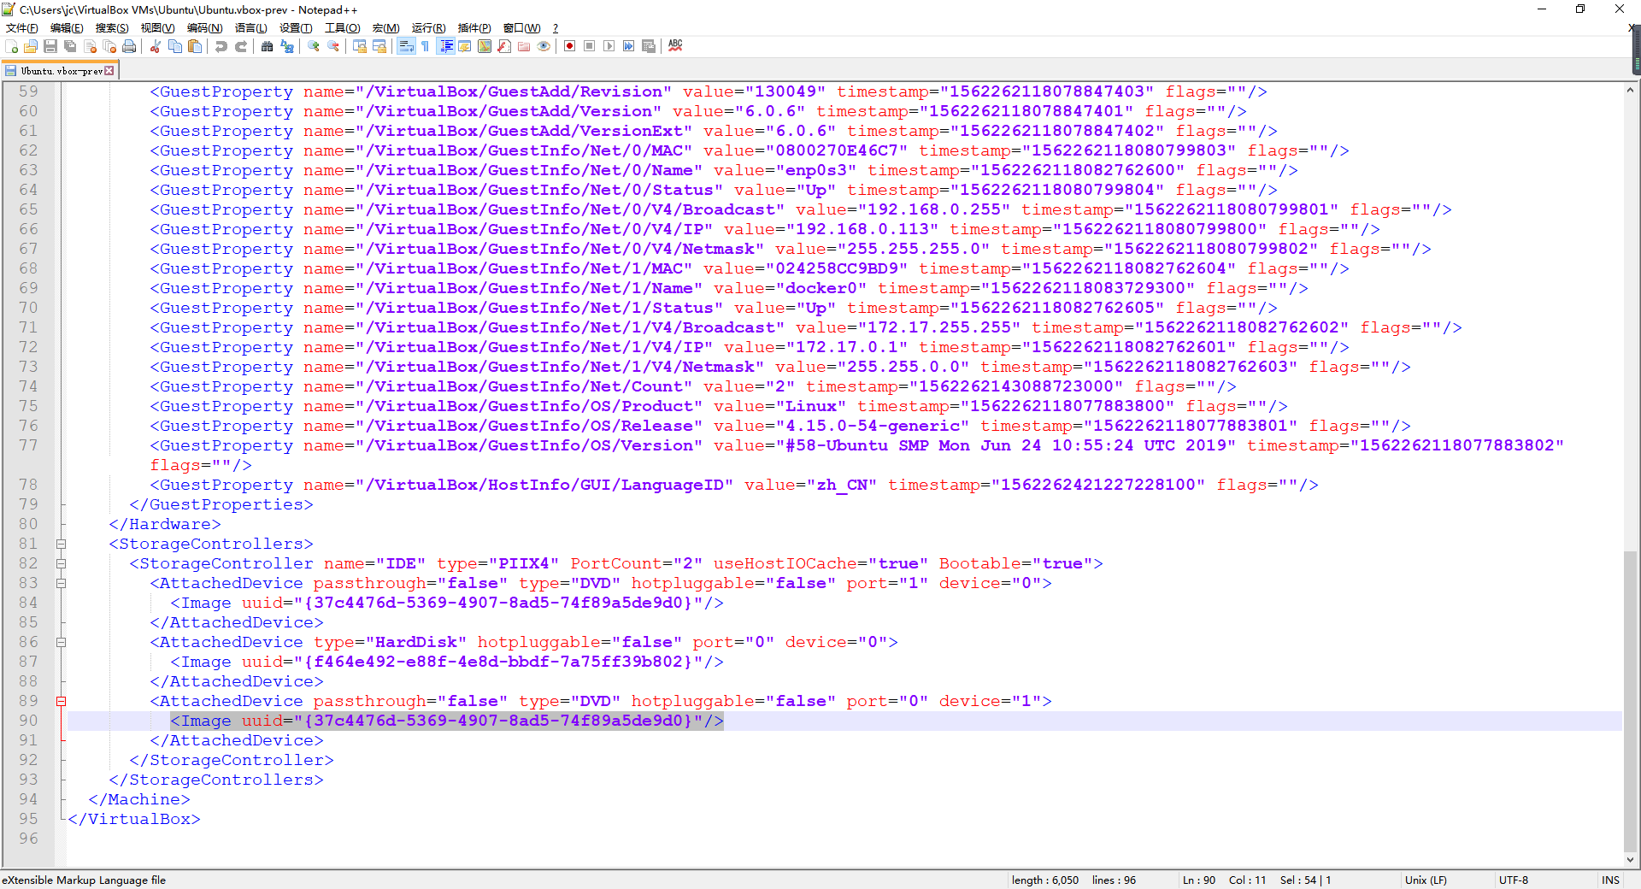The image size is (1641, 889).
Task: Click the INS status bar indicator
Action: click(x=1611, y=880)
